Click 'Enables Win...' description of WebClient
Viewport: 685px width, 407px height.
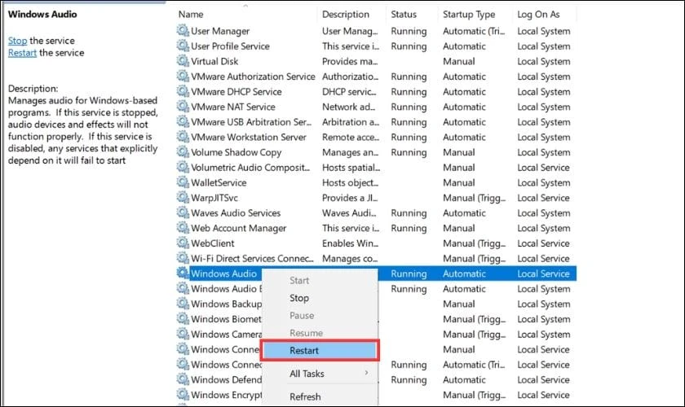351,243
